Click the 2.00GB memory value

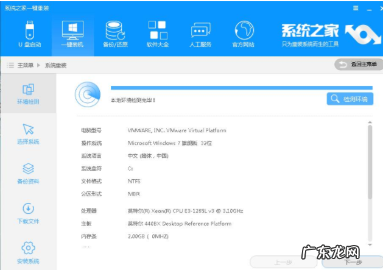pos(148,236)
